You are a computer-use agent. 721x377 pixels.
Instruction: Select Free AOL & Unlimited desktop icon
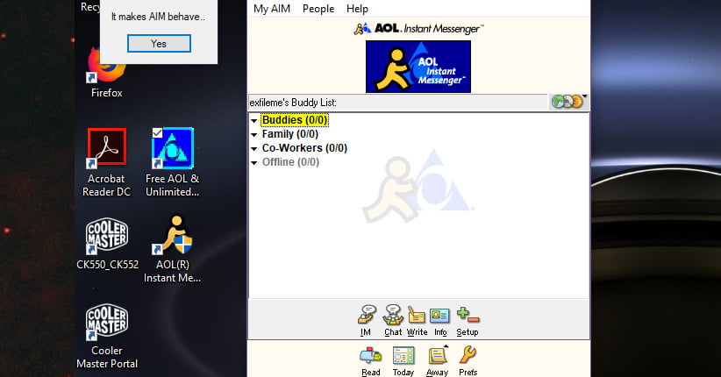173,163
